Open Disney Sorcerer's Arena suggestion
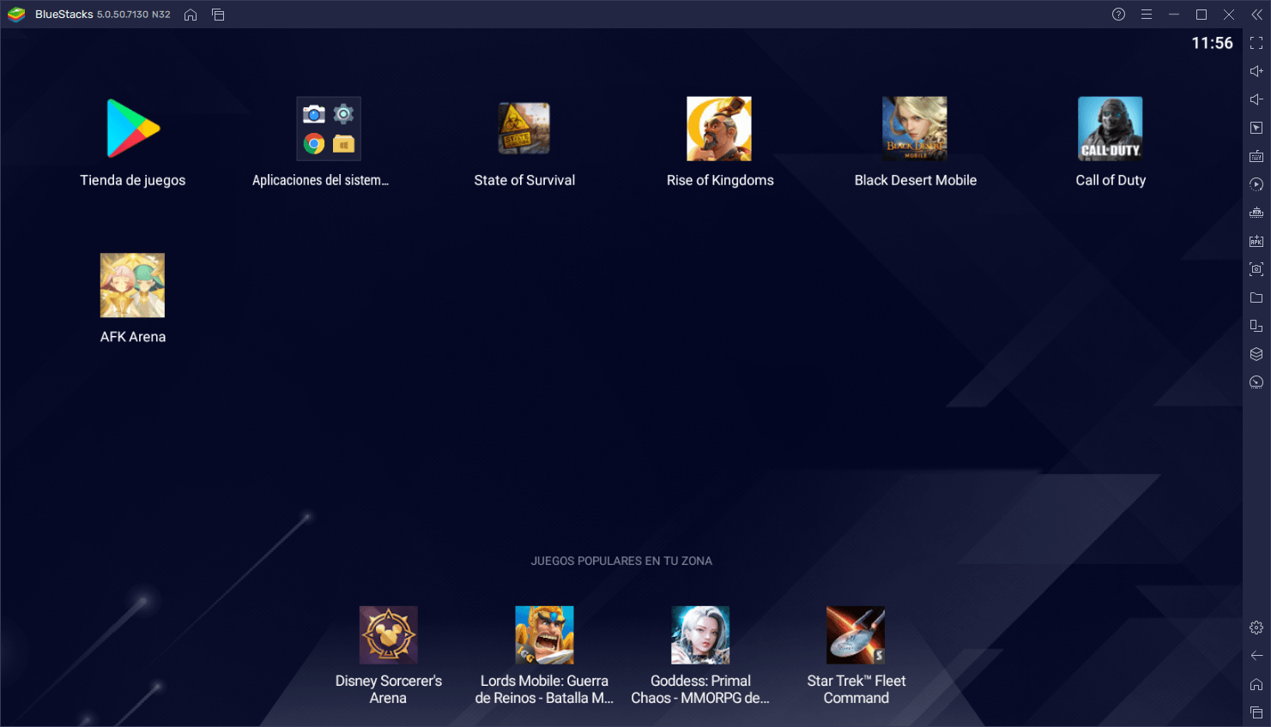This screenshot has height=727, width=1271. (388, 635)
